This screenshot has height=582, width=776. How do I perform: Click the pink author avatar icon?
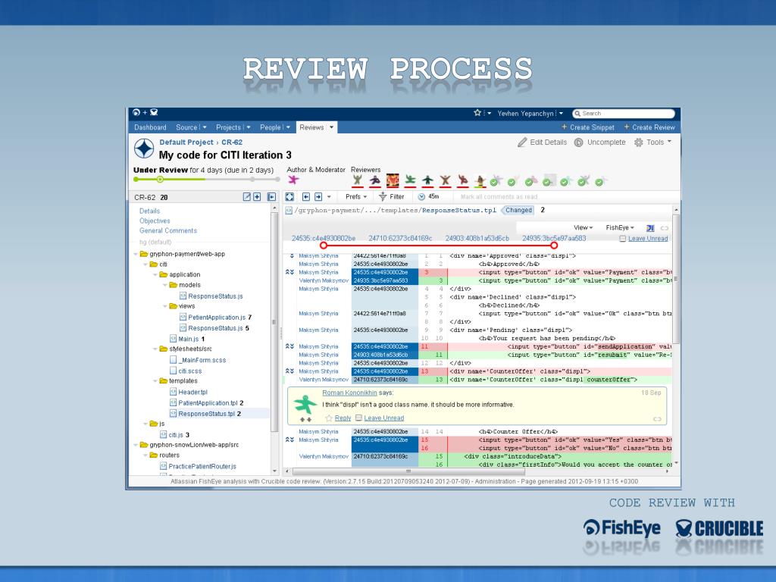[x=293, y=180]
